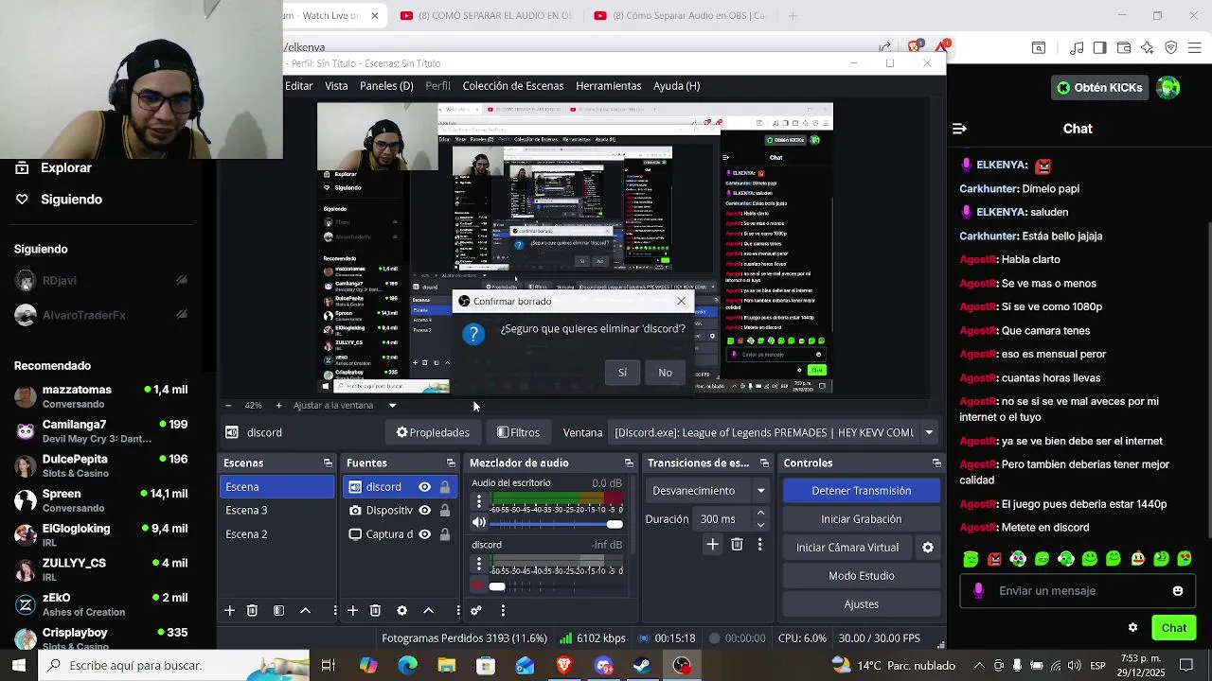Click the Brave shields icon in the address bar
Image resolution: width=1212 pixels, height=681 pixels.
coord(915,45)
